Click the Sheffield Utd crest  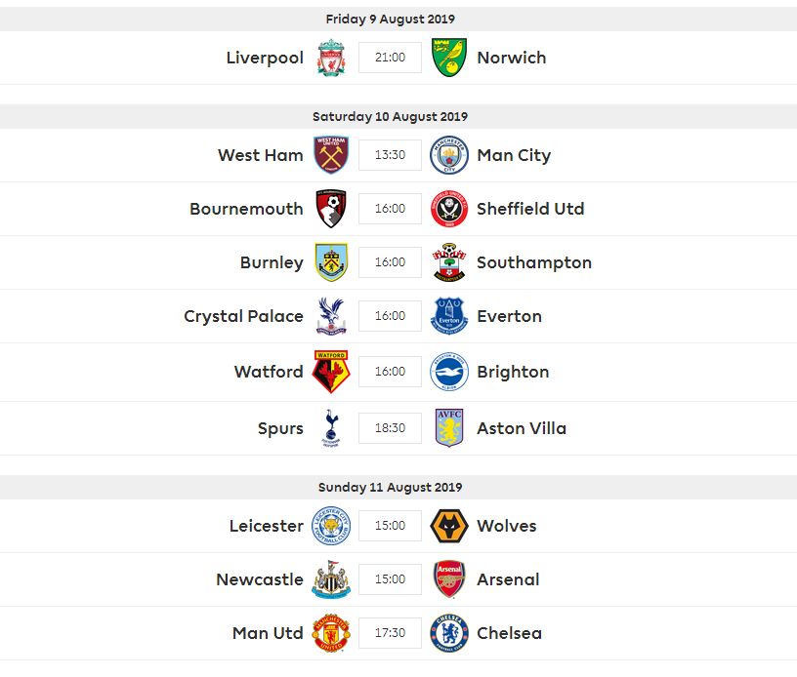449,209
